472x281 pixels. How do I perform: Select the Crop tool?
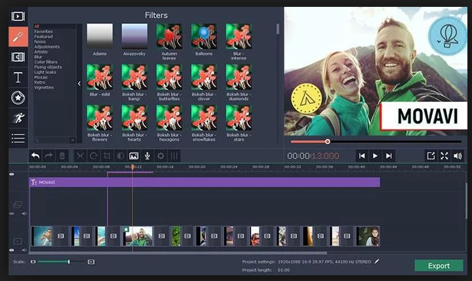(x=107, y=156)
